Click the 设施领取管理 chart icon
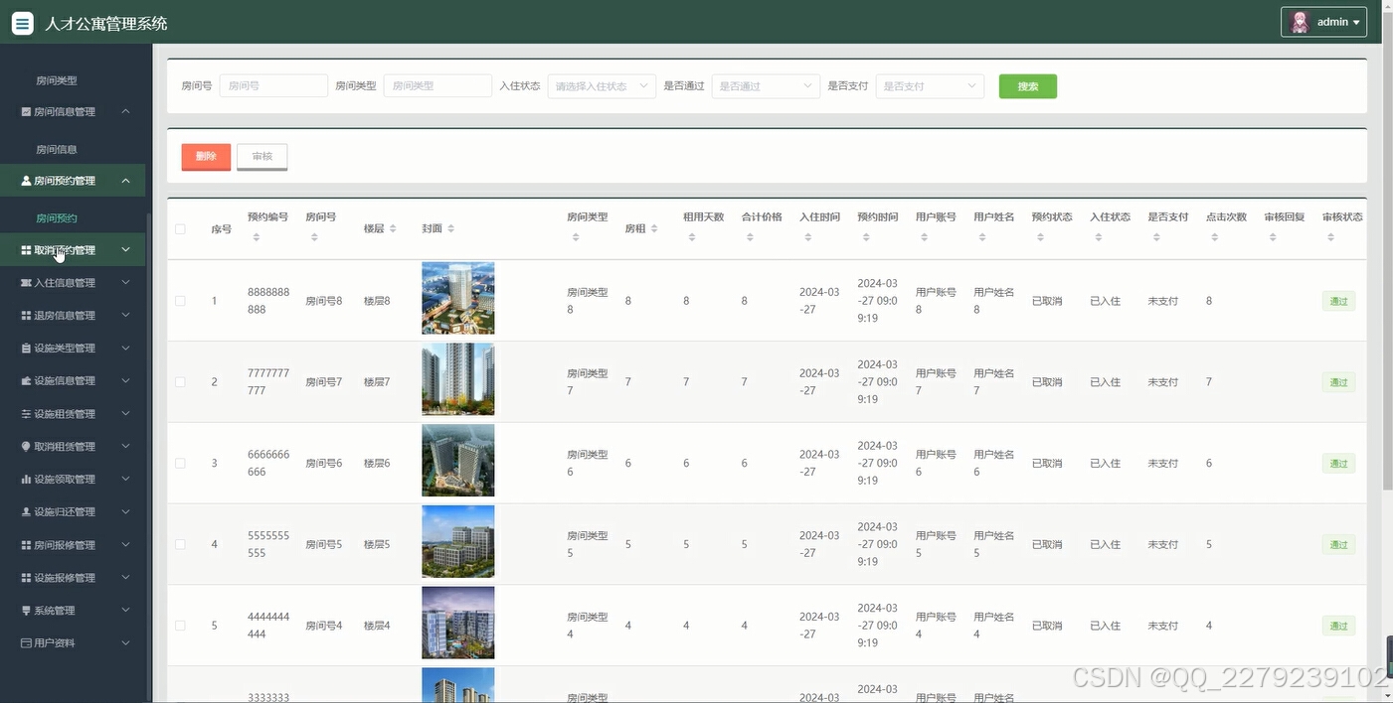This screenshot has width=1393, height=703. (26, 480)
